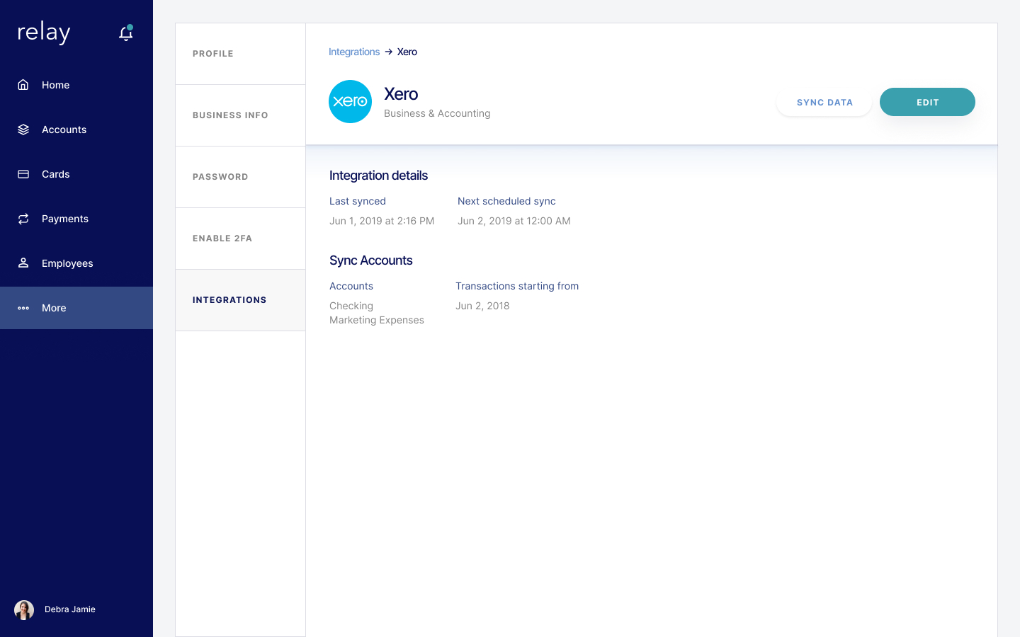1020x637 pixels.
Task: Click the Accounts column label
Action: click(351, 286)
